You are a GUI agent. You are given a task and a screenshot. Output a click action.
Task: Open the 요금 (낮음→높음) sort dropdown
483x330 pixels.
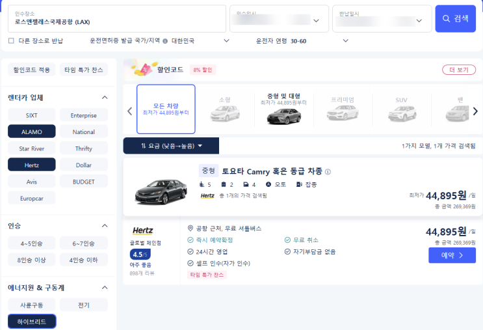pos(171,146)
